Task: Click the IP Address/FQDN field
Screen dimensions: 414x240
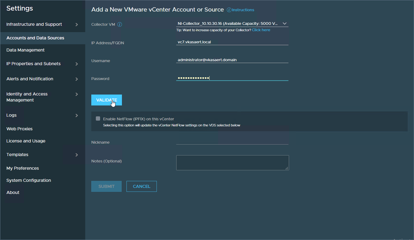Action: tap(232, 42)
